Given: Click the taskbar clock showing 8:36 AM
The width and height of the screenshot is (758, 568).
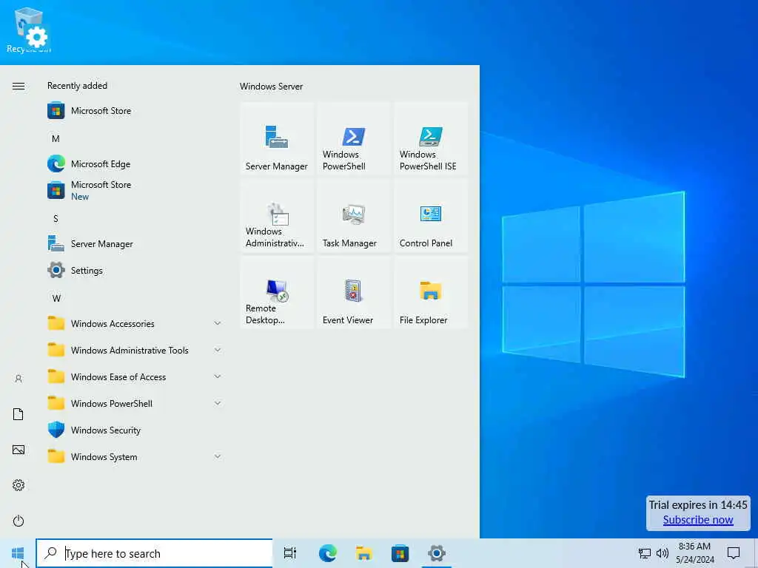Looking at the screenshot, I should coord(694,553).
